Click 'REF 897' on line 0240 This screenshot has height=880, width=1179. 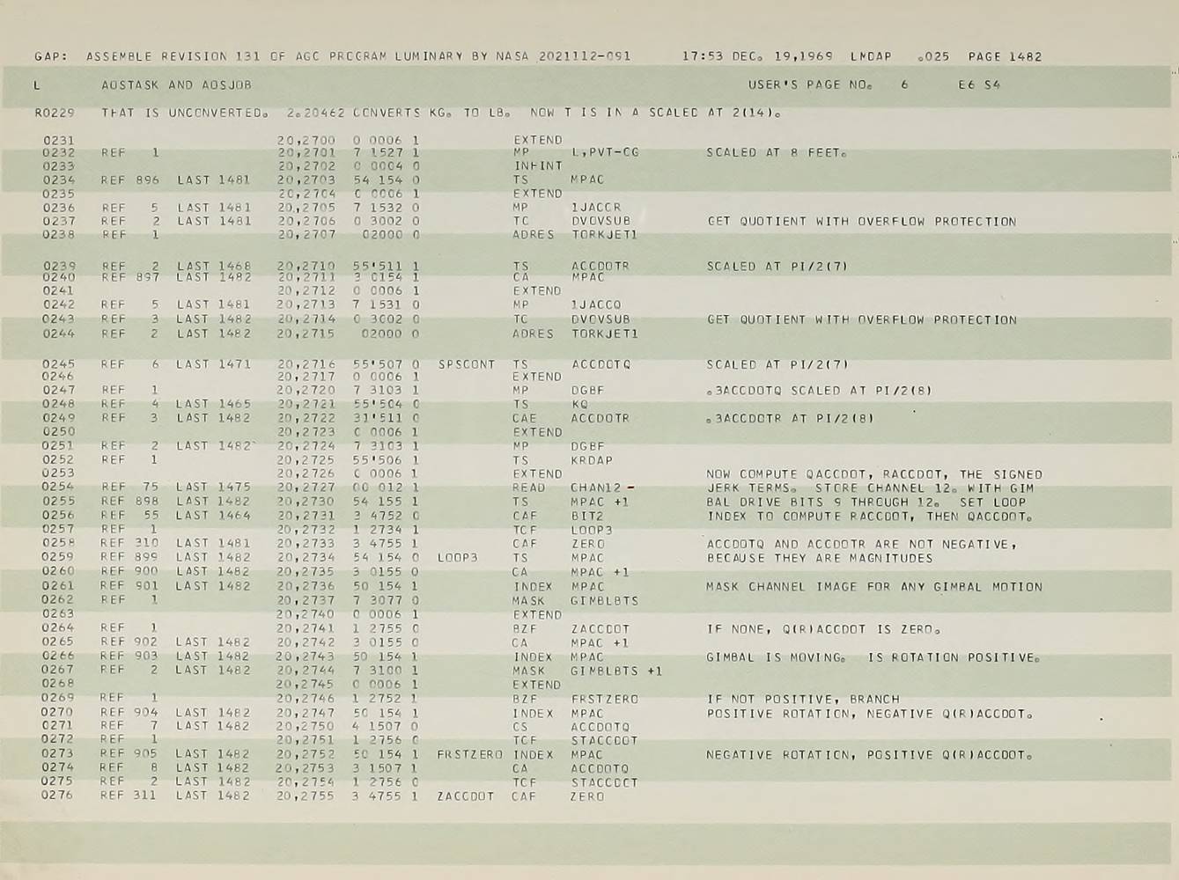(130, 277)
